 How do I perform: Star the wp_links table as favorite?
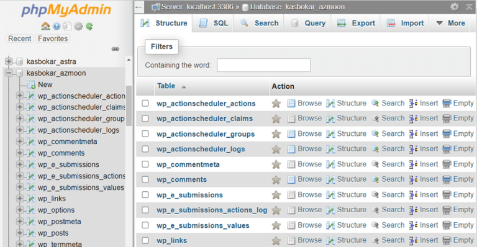point(276,241)
